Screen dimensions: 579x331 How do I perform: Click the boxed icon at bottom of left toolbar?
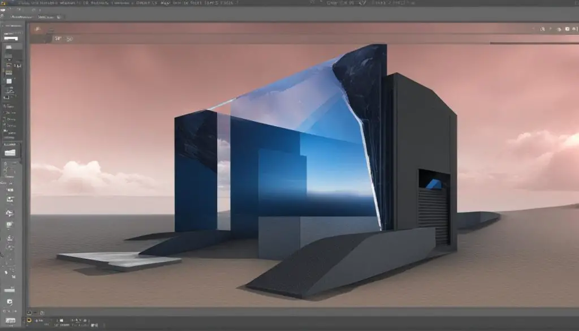click(x=10, y=320)
